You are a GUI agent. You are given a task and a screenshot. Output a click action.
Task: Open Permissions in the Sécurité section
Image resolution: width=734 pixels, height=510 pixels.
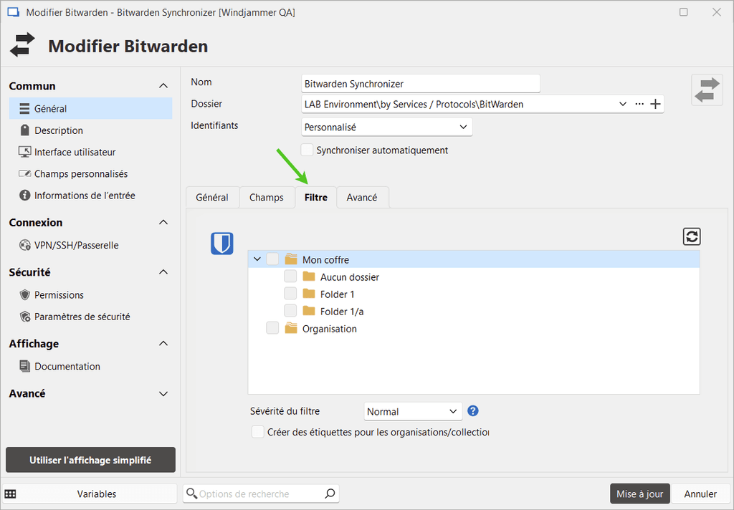click(59, 295)
